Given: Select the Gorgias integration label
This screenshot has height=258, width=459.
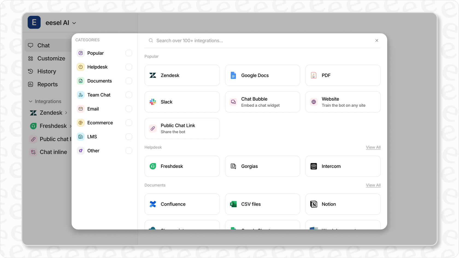Looking at the screenshot, I should click(249, 166).
